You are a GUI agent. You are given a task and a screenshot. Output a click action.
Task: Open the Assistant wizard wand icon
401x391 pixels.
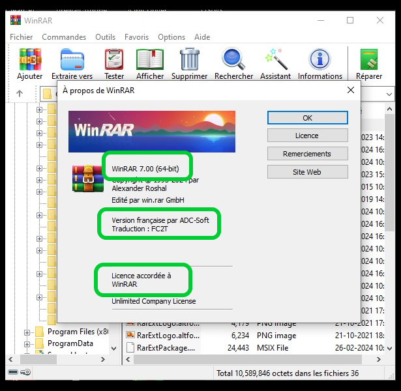[x=276, y=59]
